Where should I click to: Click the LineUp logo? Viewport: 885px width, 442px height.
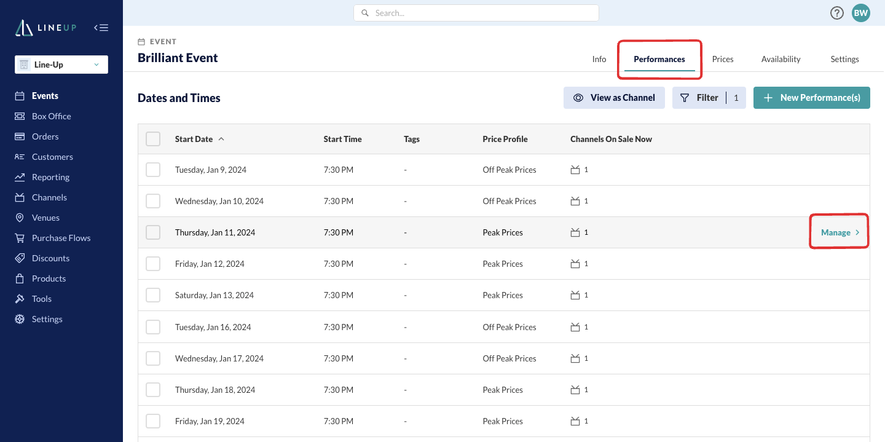pos(46,28)
